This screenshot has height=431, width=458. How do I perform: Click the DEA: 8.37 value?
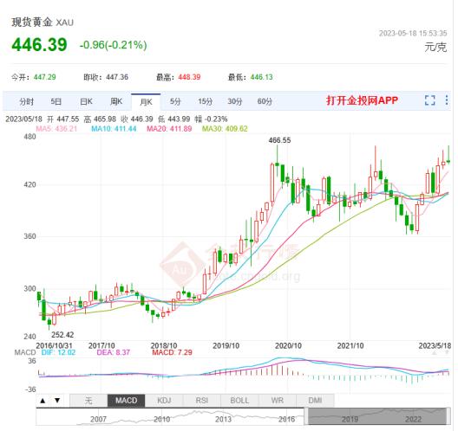click(114, 352)
